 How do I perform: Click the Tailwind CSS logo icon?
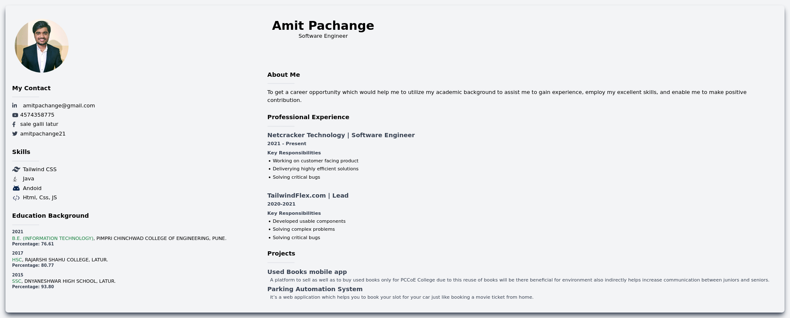pyautogui.click(x=16, y=169)
